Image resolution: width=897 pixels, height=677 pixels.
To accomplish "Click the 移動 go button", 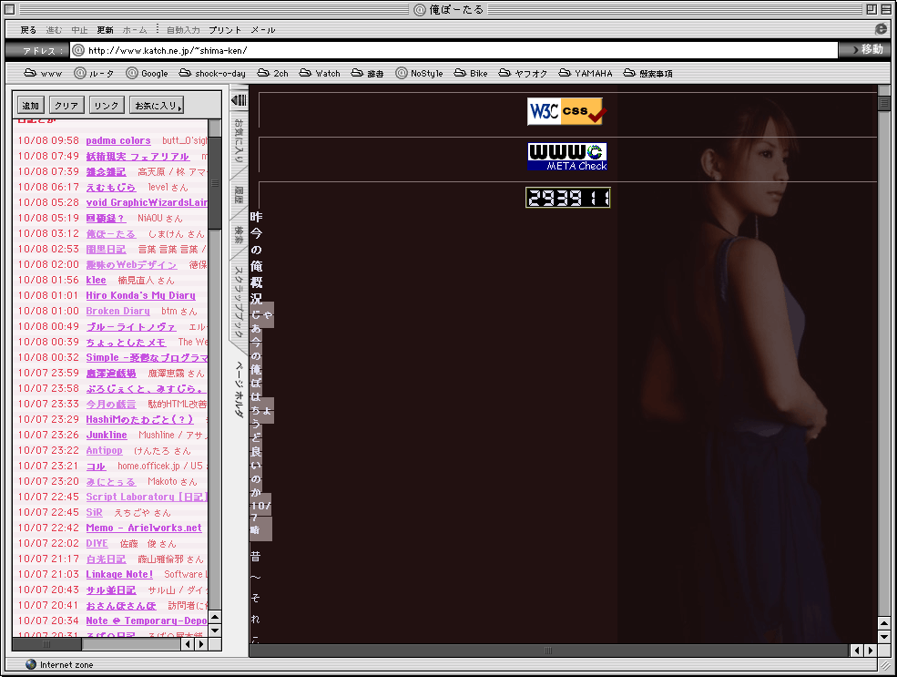I will (863, 50).
